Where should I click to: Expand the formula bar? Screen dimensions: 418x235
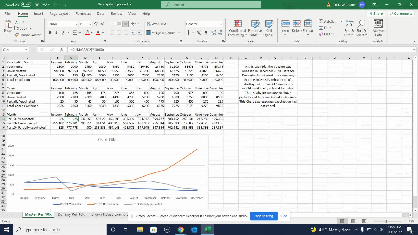tap(414, 50)
